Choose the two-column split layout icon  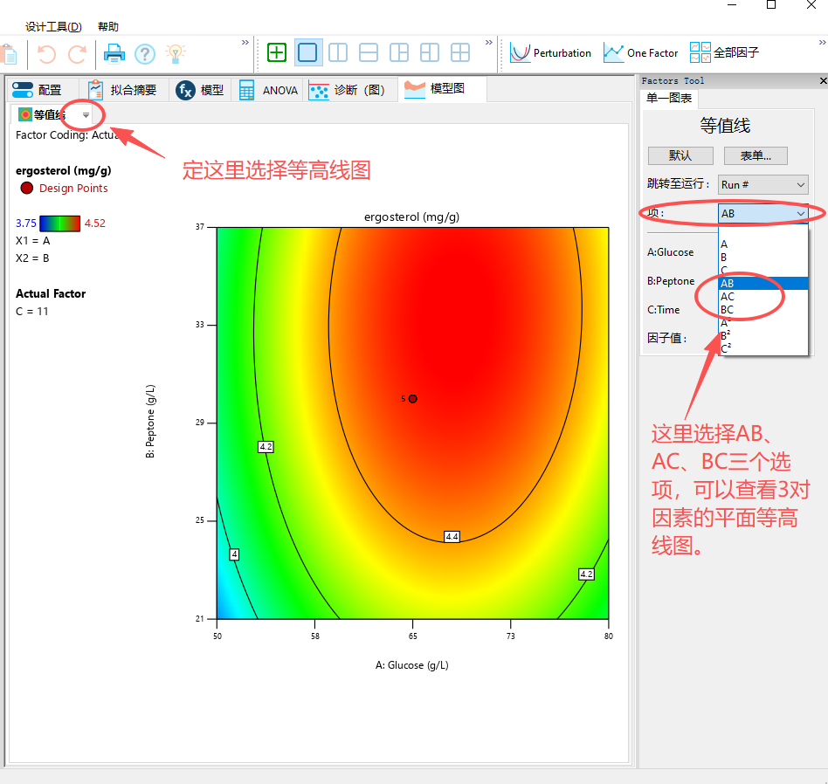[x=337, y=52]
